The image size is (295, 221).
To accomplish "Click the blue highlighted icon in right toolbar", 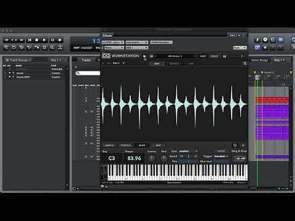I will click(280, 40).
